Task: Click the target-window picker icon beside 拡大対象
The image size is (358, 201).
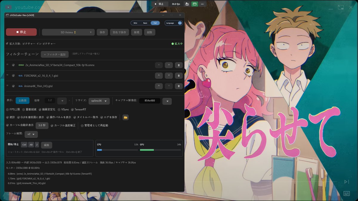Action: click(7, 43)
